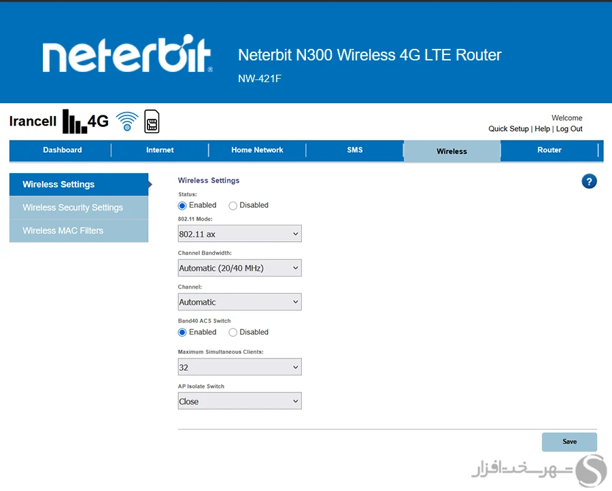Viewport: 612px width, 491px height.
Task: Click the Save button
Action: pyautogui.click(x=569, y=442)
